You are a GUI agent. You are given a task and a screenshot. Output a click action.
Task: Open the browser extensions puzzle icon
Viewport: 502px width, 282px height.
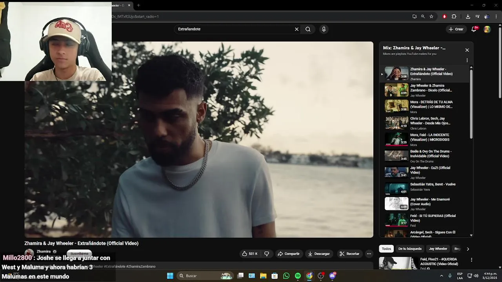click(x=454, y=16)
